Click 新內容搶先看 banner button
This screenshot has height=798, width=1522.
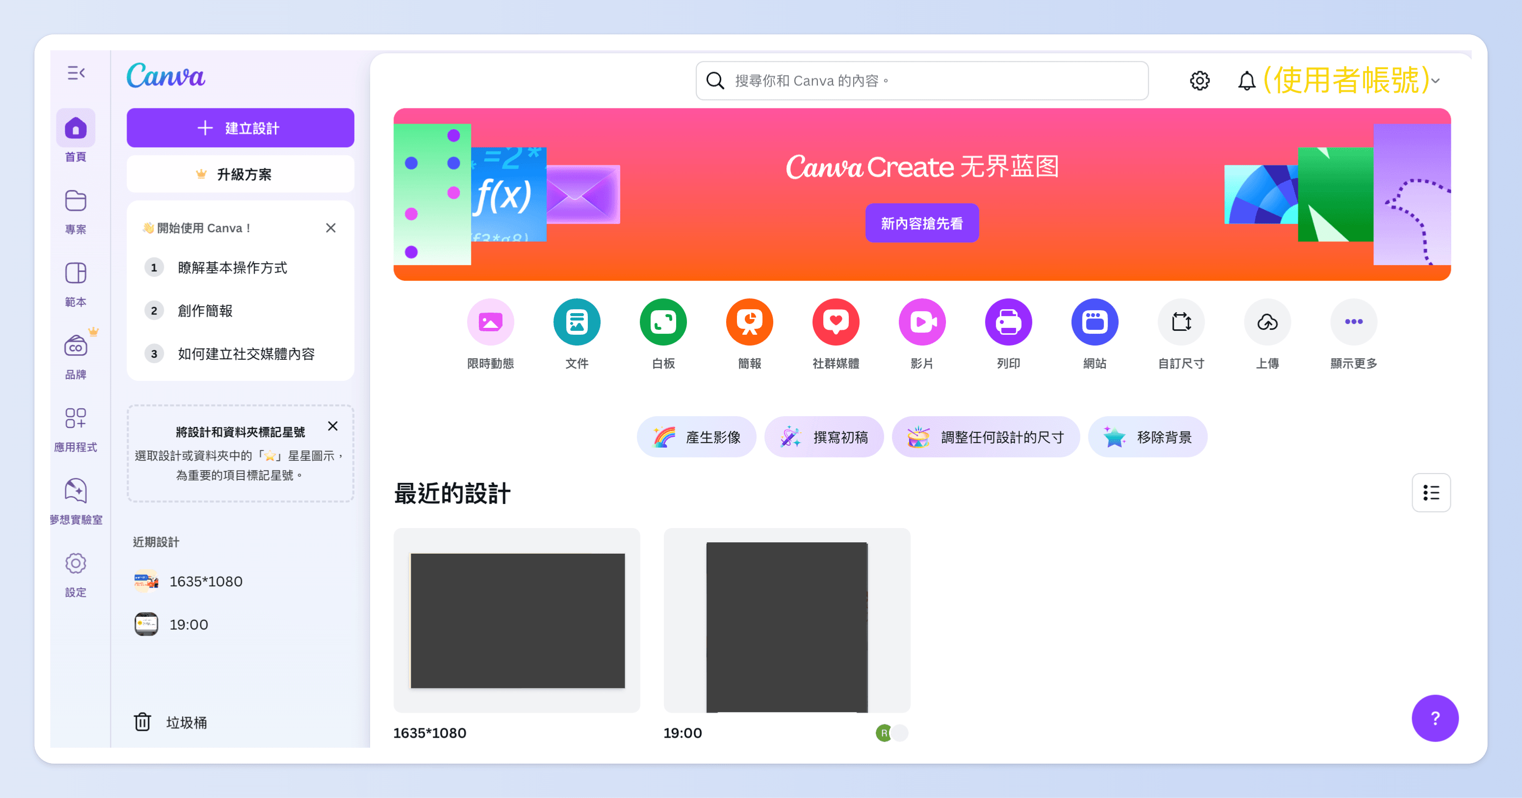(x=922, y=223)
